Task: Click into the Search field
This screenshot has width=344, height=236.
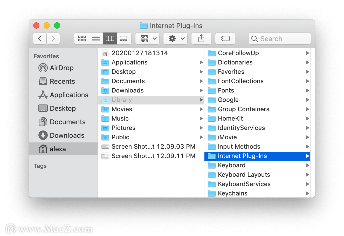Action: 280,39
